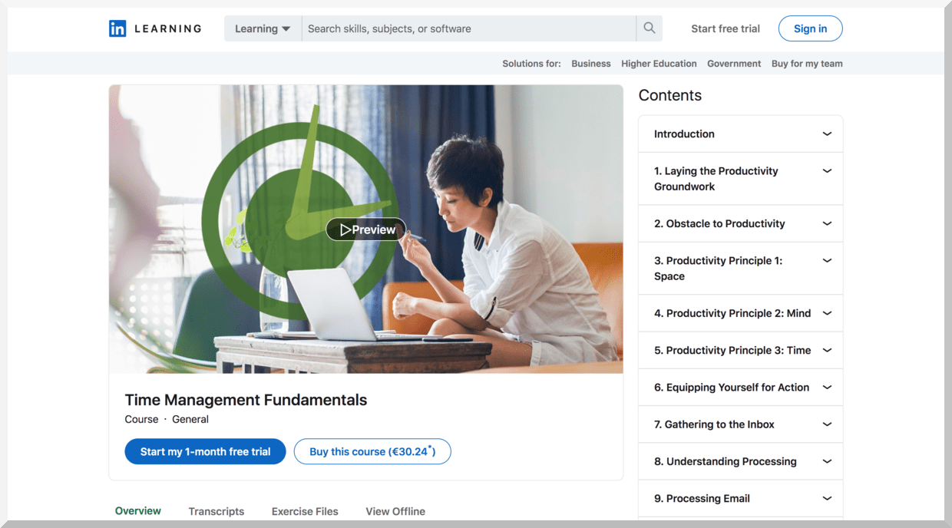952x528 pixels.
Task: Click the LinkedIn Learning logo
Action: pos(155,29)
